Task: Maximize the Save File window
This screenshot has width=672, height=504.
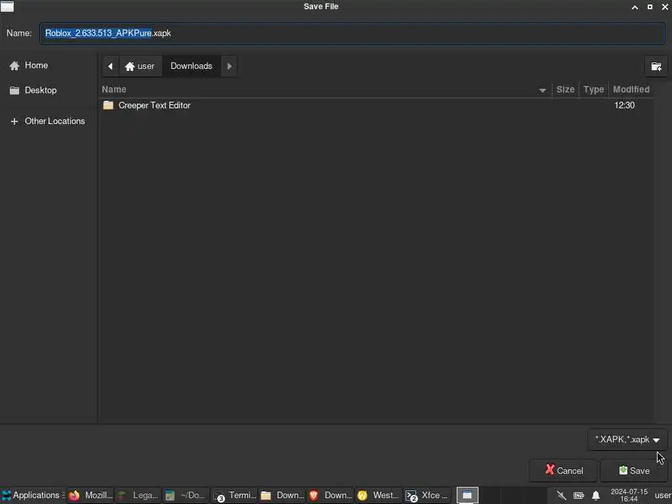Action: point(650,7)
